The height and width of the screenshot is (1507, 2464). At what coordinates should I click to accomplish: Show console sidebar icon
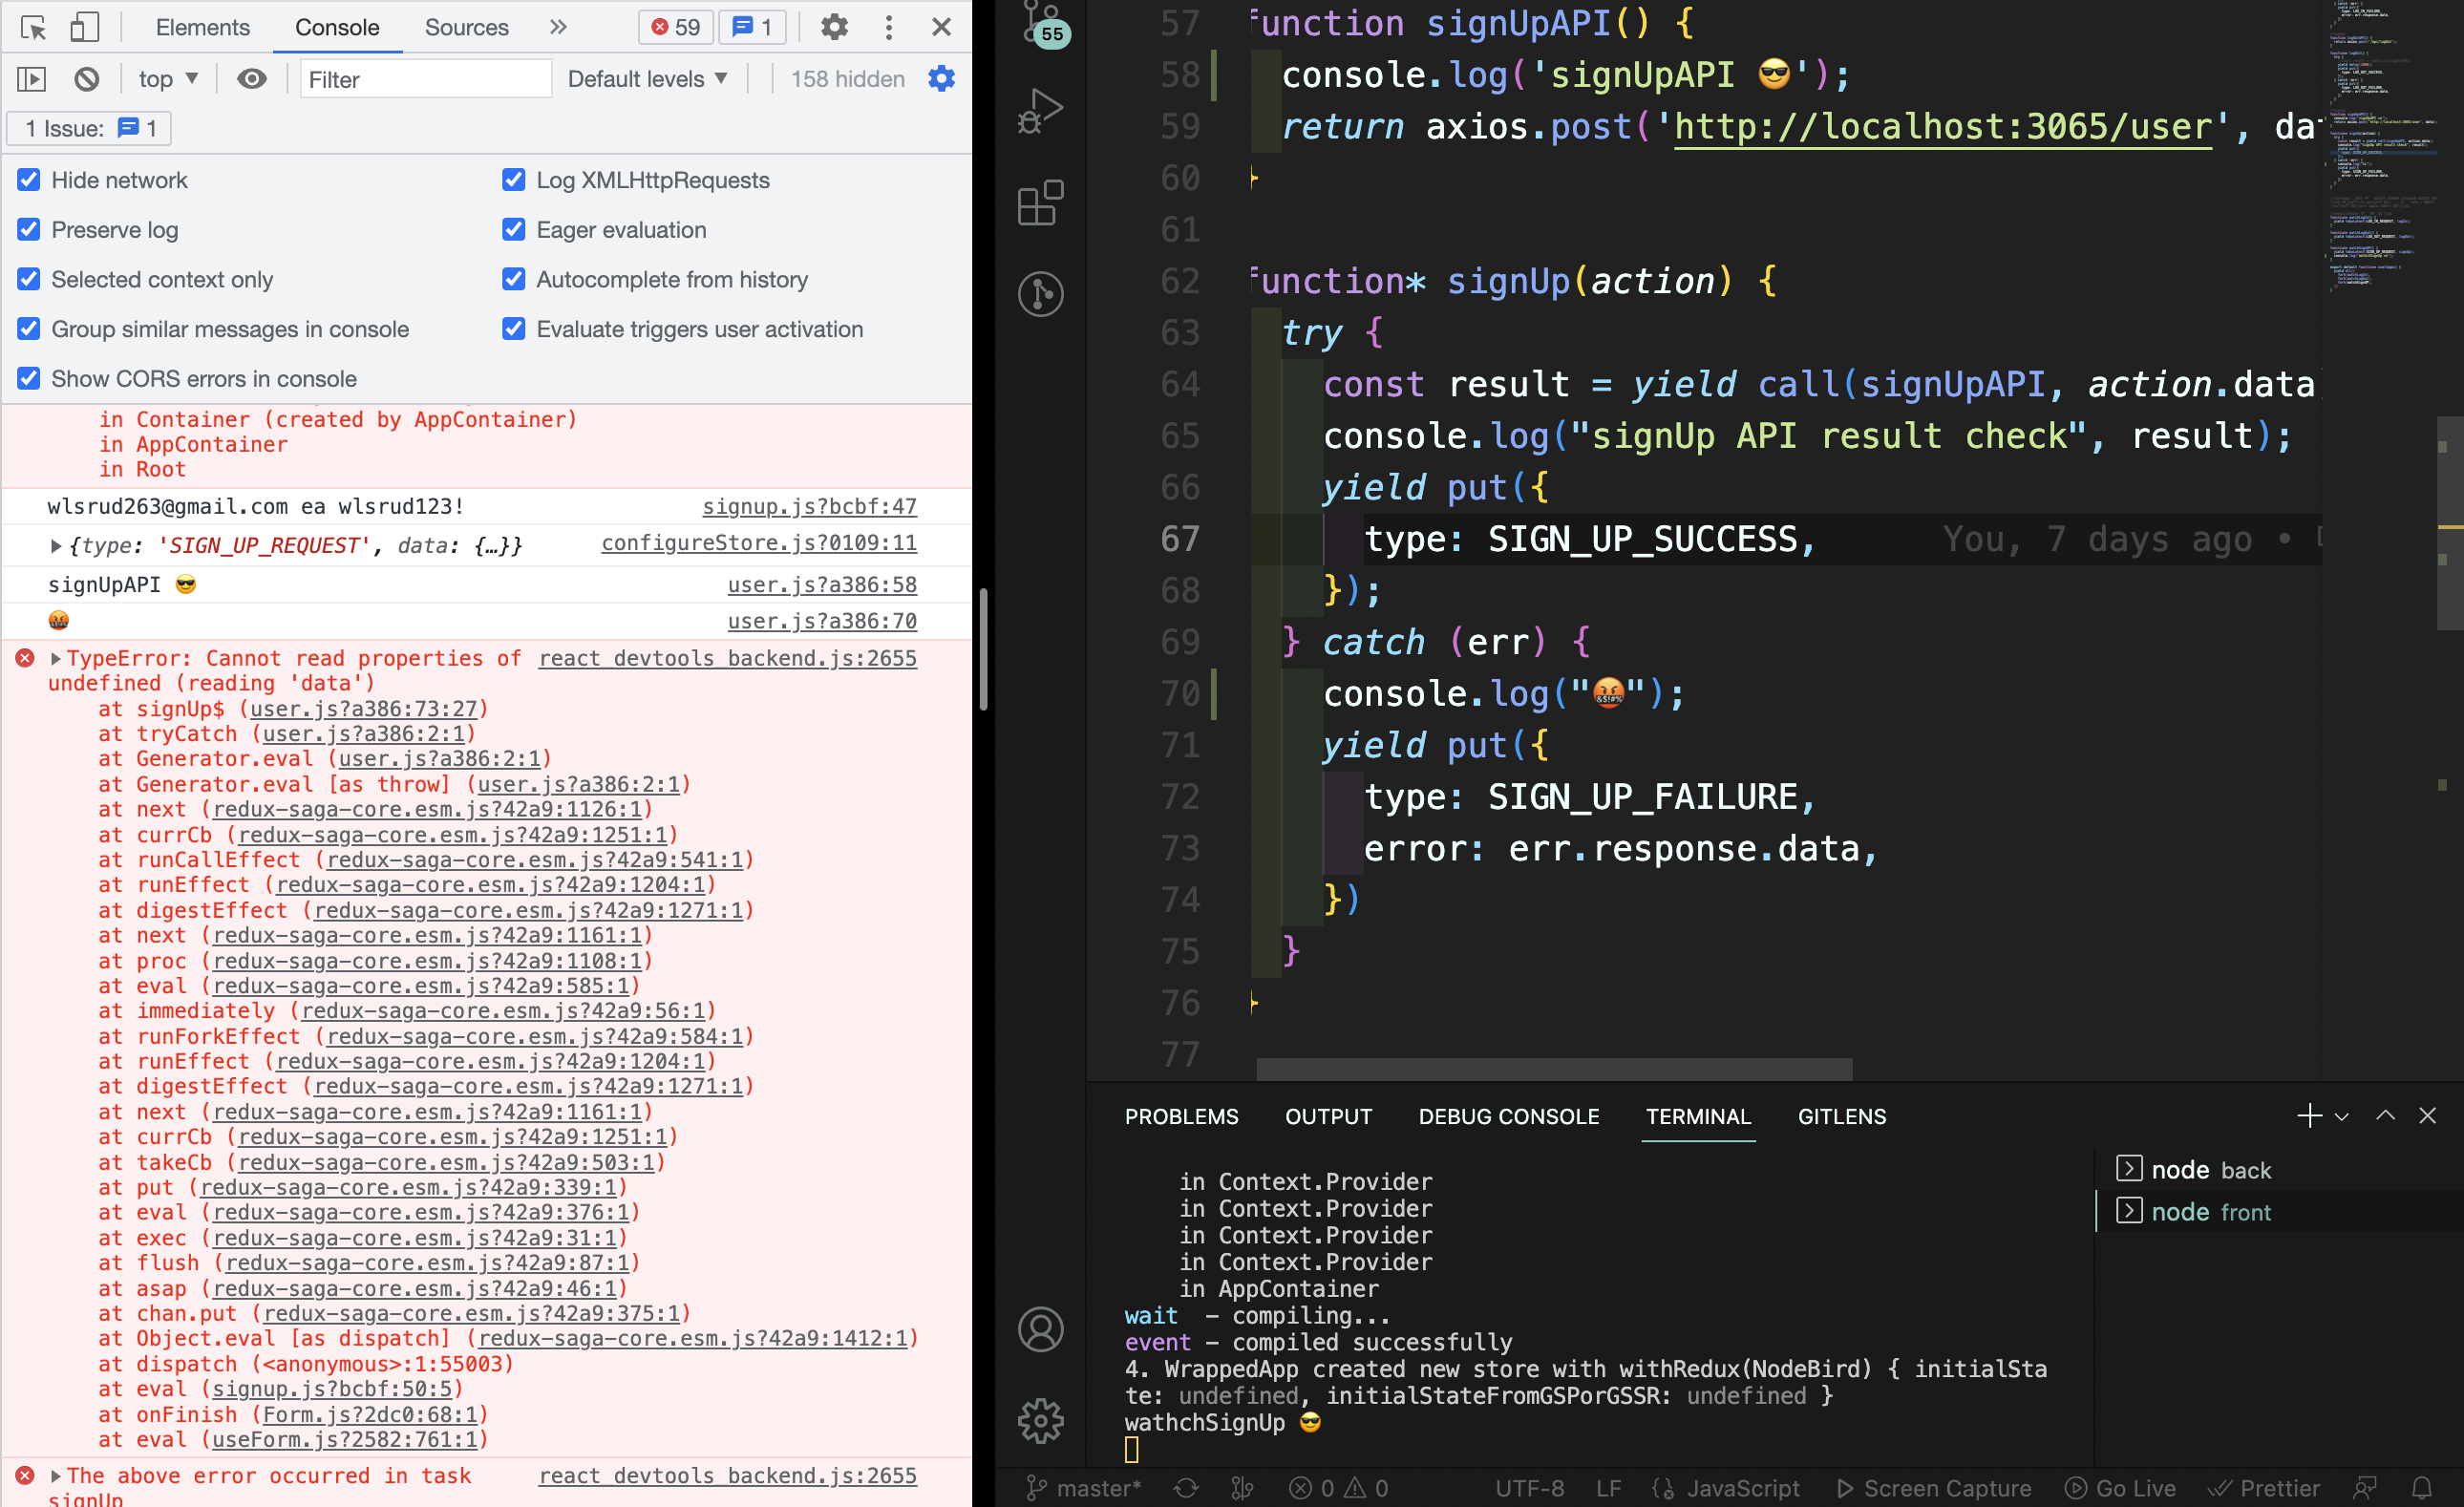click(32, 79)
